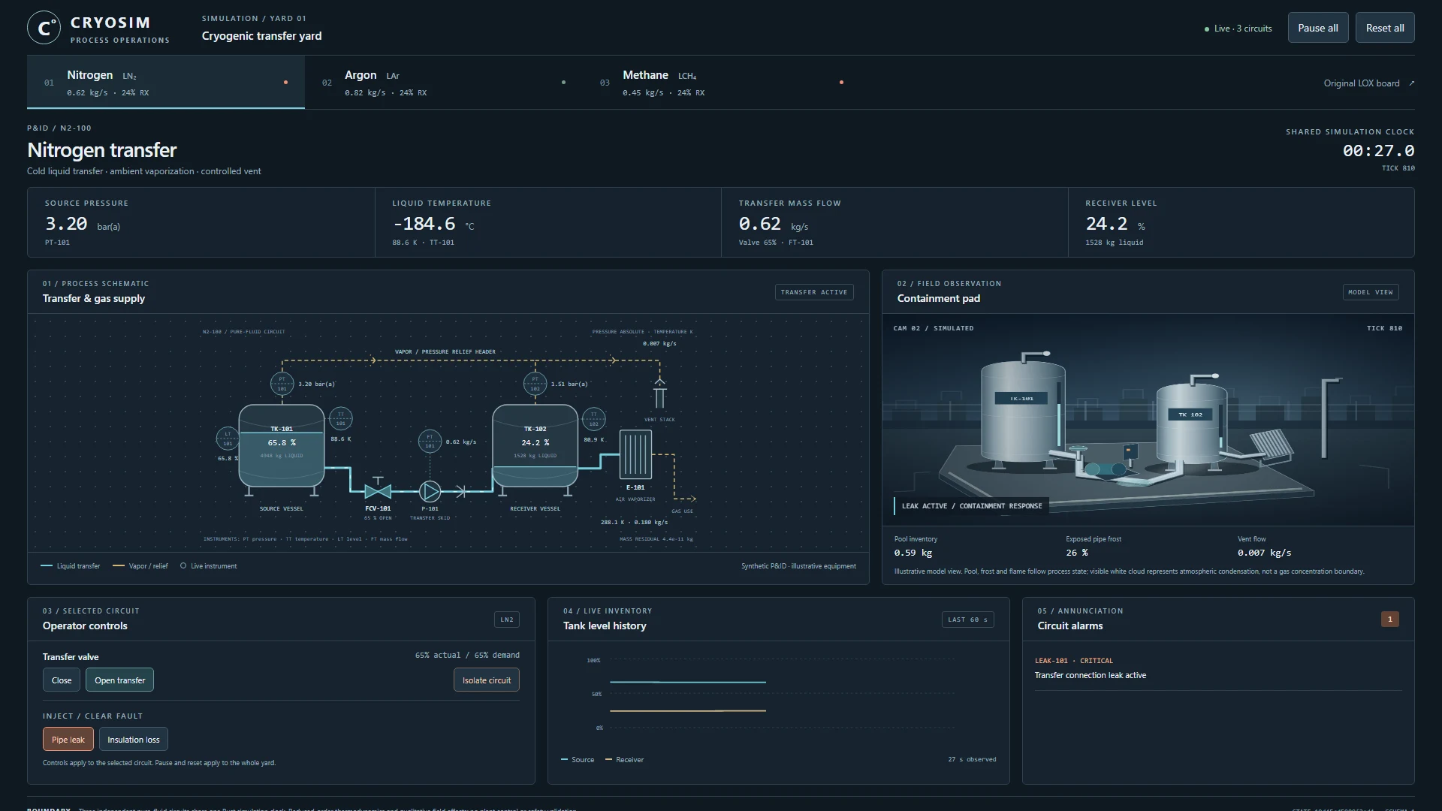Viewport: 1442px width, 811px height.
Task: Click the Receiver level 24.2 % card
Action: 1241,222
